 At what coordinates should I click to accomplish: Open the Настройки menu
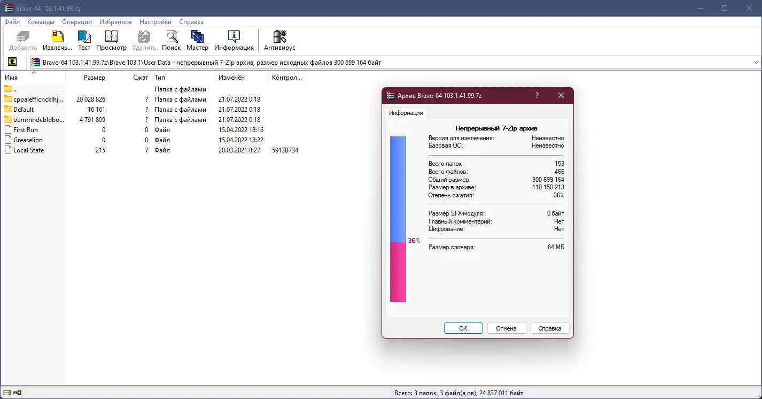[155, 22]
